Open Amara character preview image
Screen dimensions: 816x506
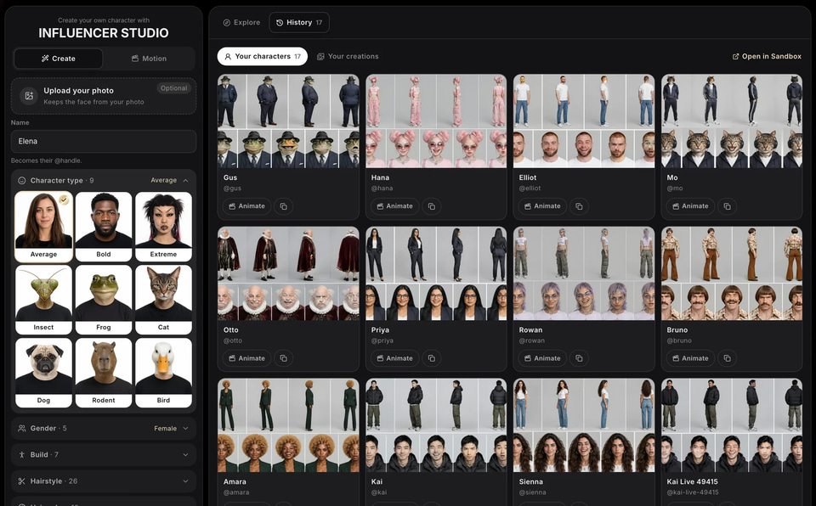point(288,425)
